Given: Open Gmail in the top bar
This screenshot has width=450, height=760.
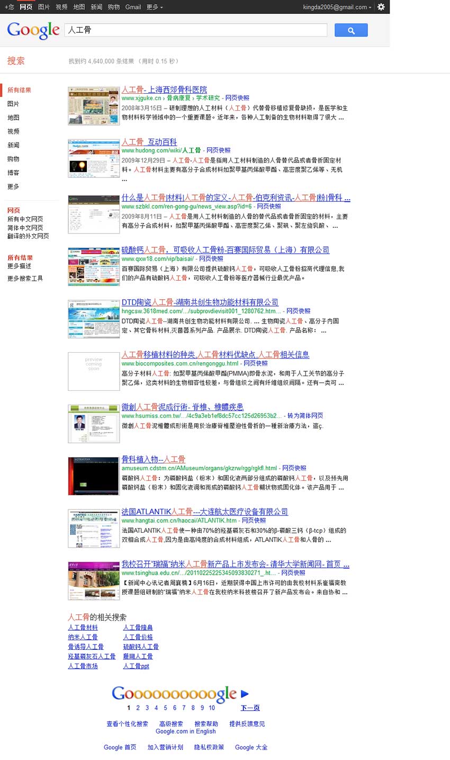Looking at the screenshot, I should click(x=133, y=7).
